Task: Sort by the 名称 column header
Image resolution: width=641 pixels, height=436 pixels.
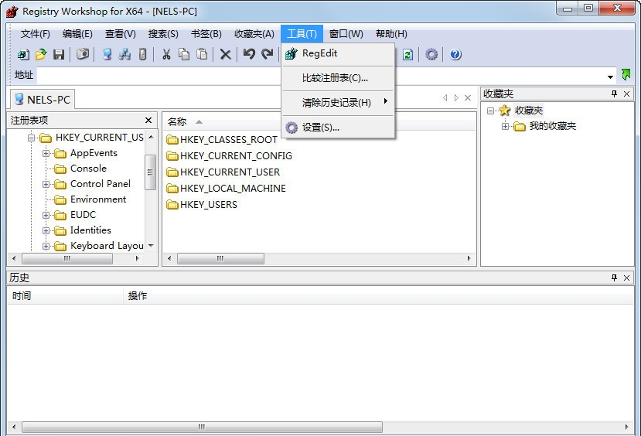Action: pos(177,122)
